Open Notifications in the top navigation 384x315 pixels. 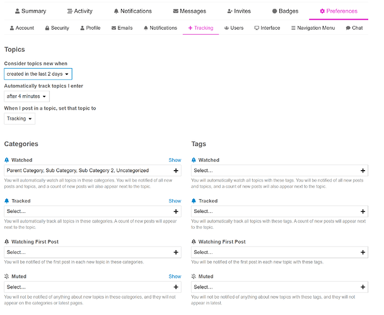coord(133,11)
